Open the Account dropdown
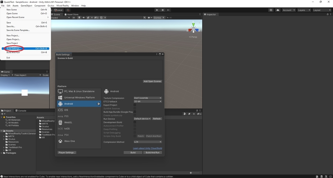 (289, 10)
